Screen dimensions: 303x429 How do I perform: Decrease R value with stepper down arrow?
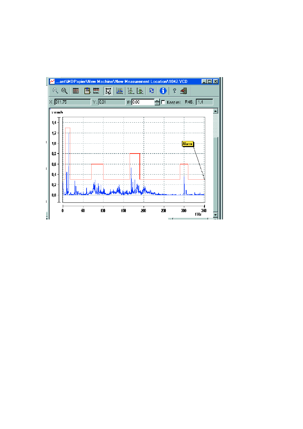[157, 104]
